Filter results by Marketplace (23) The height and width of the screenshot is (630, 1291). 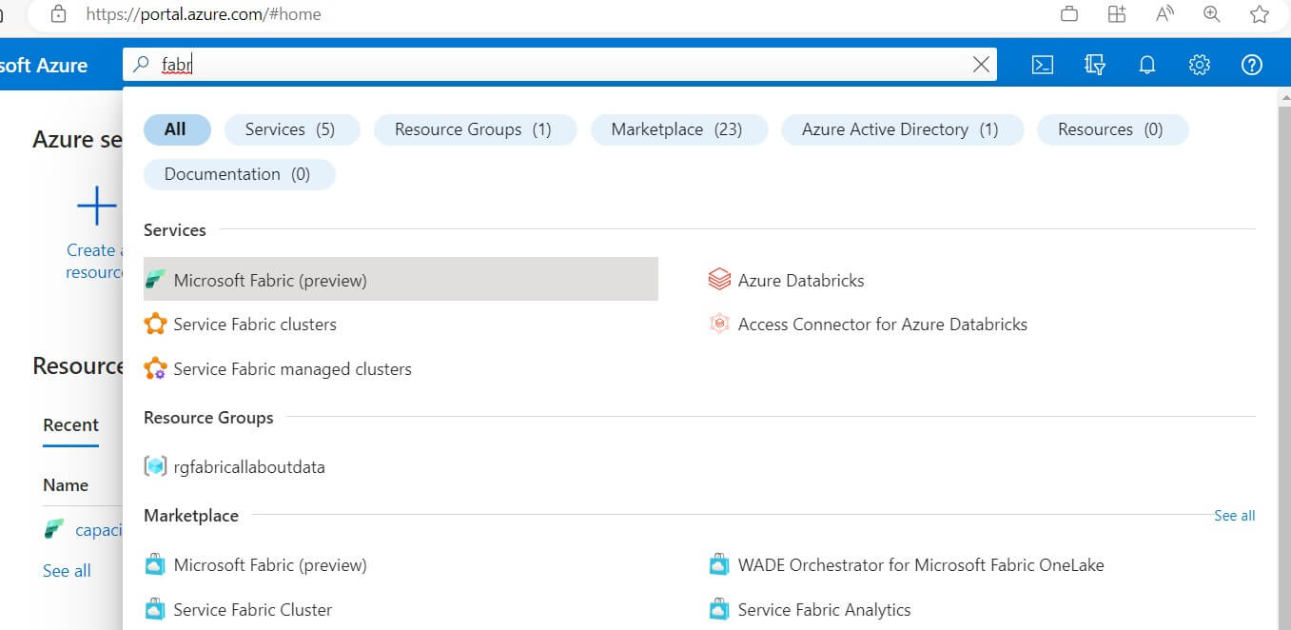677,129
